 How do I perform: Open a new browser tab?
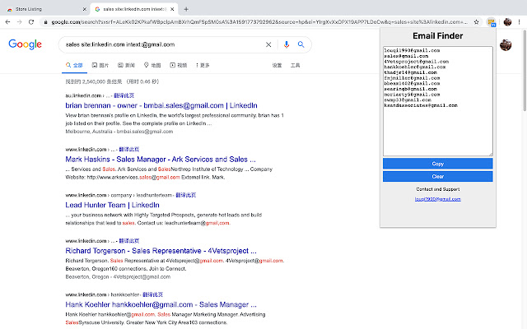click(x=186, y=9)
